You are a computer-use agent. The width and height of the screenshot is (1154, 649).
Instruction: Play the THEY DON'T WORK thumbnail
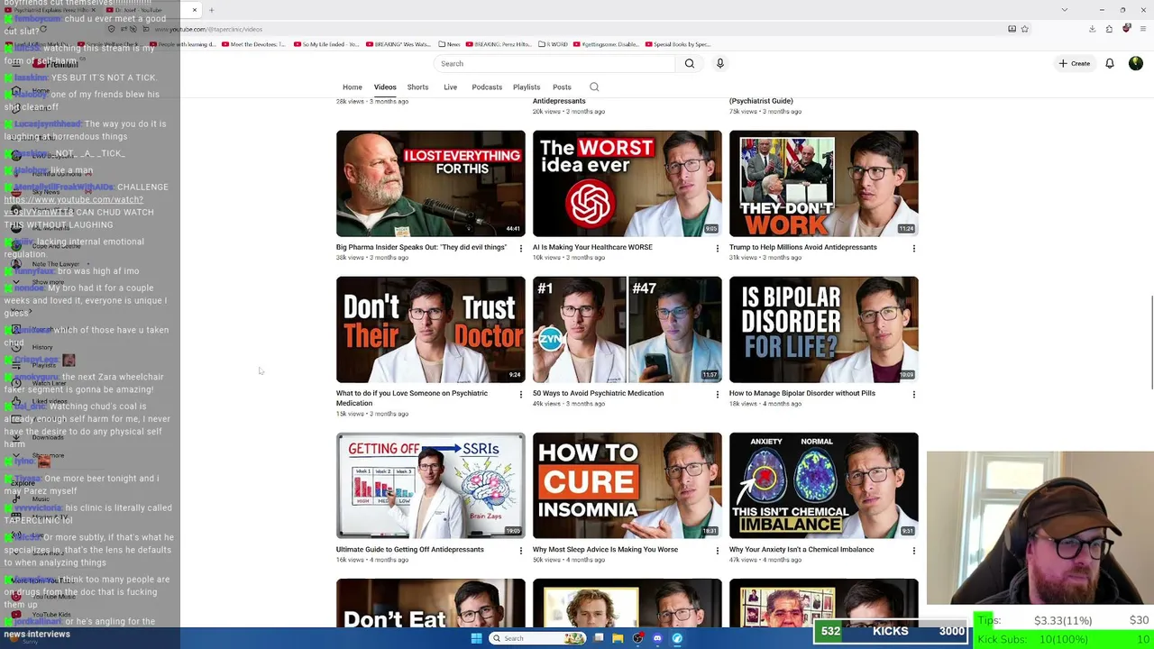tap(824, 184)
